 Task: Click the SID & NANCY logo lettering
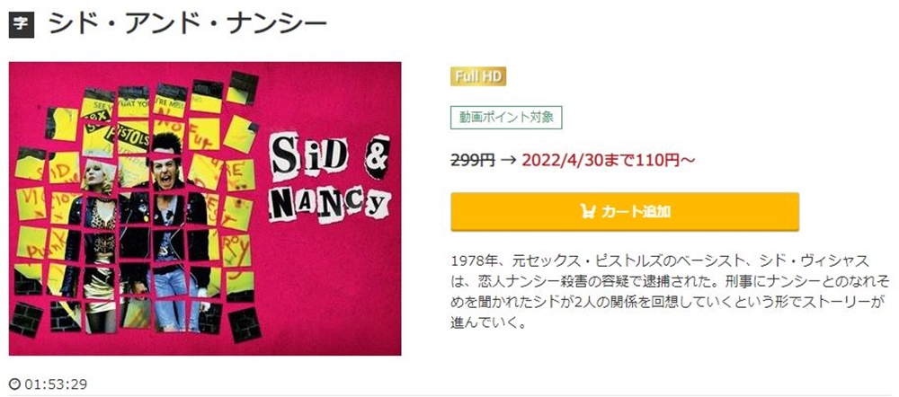[x=330, y=181]
